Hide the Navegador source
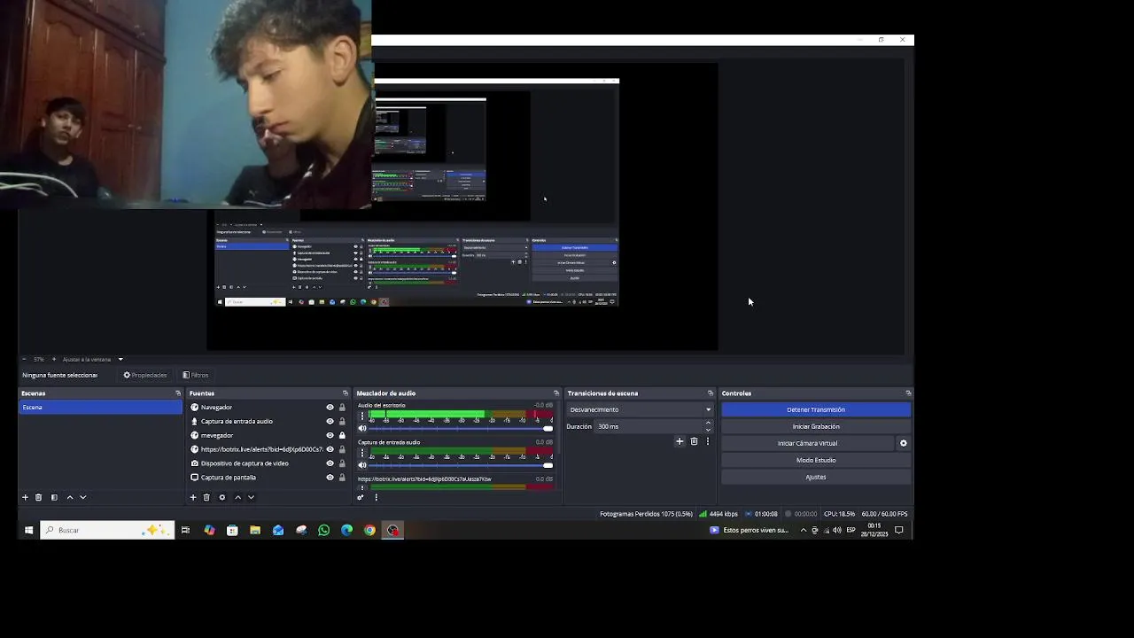Screen dimensions: 1134x638 pos(330,408)
